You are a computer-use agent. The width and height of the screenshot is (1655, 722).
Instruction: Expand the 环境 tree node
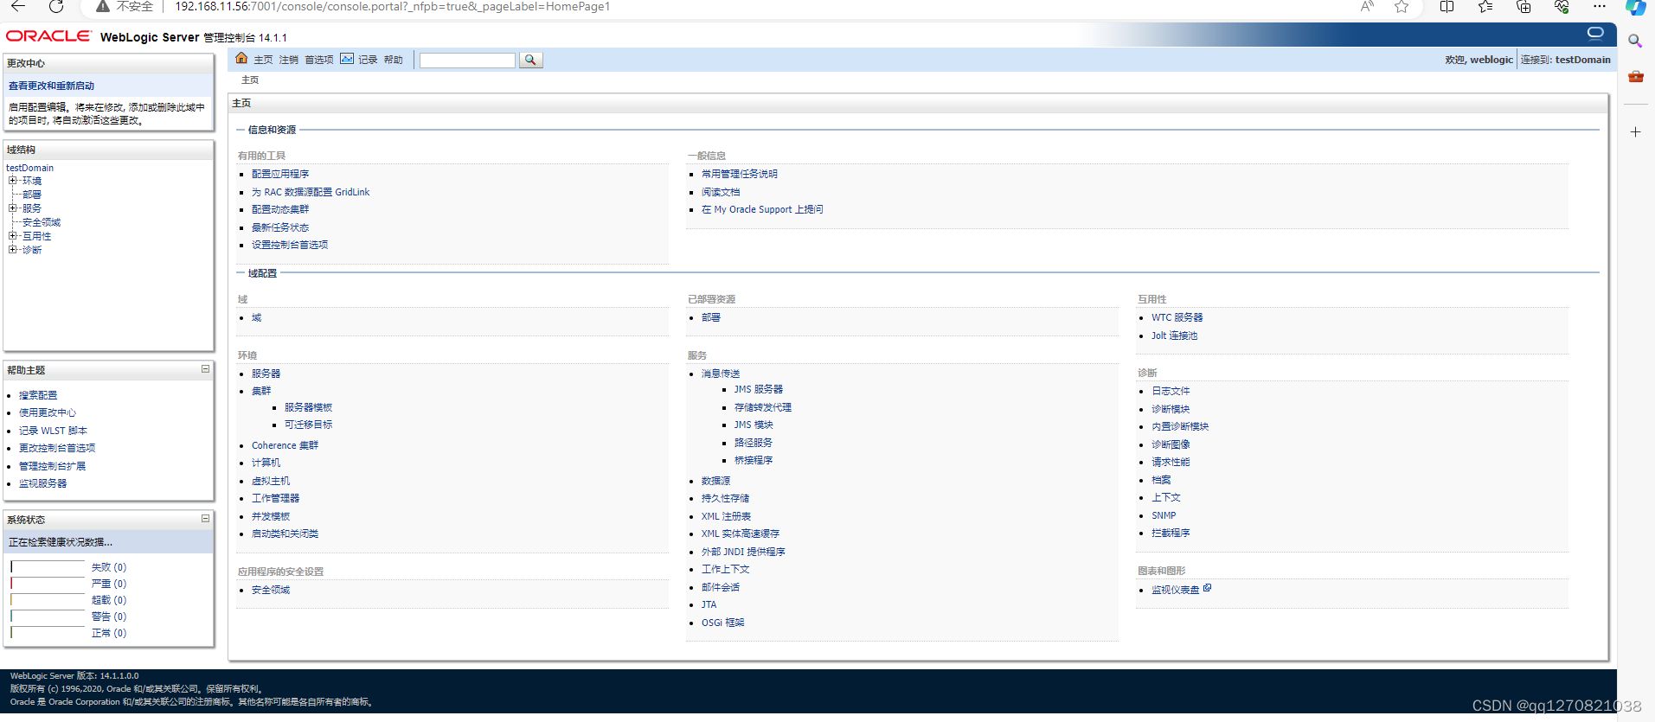point(13,181)
